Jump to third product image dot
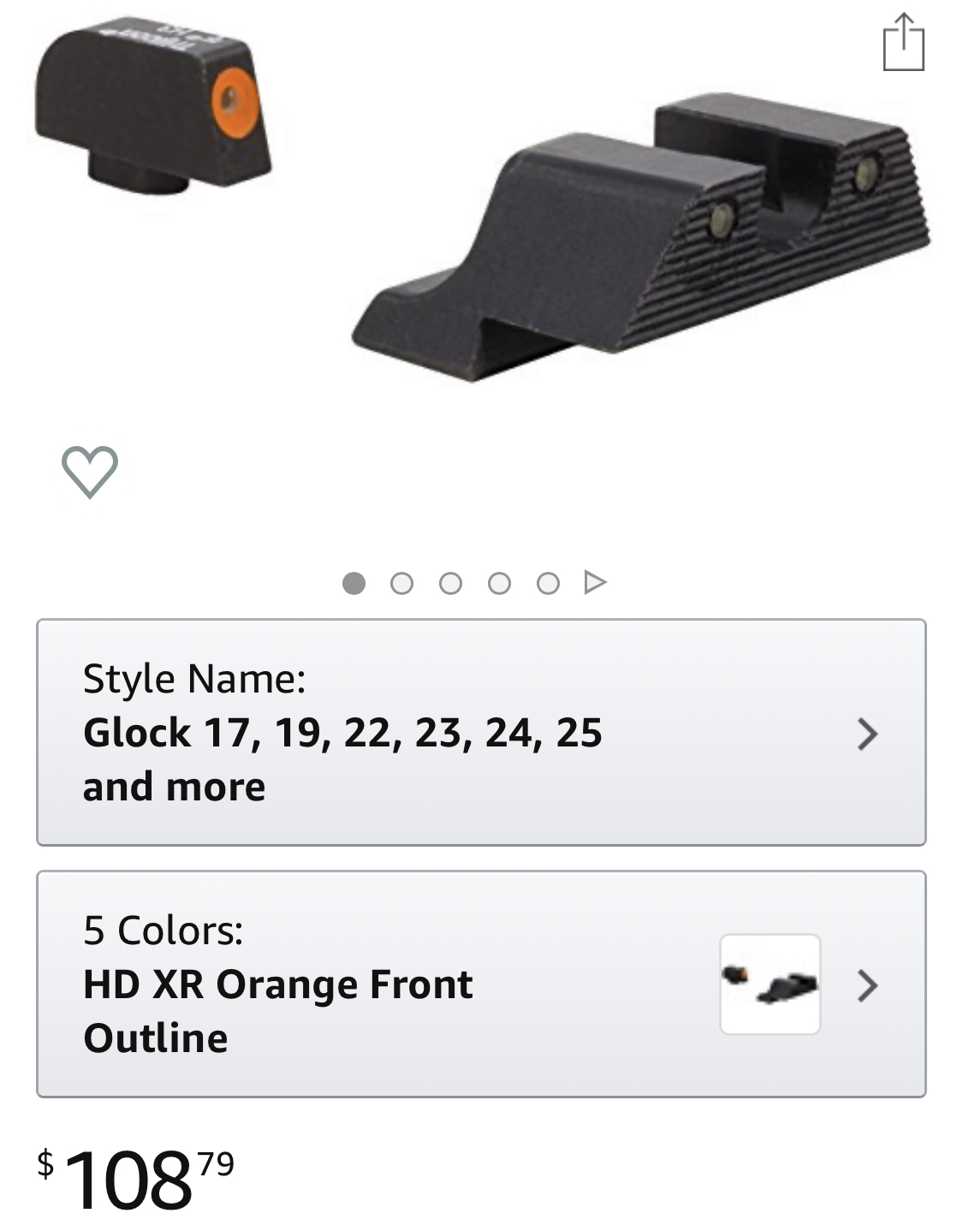Screen dimensions: 963x1231 click(450, 583)
